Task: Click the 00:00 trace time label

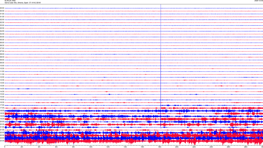Action: click(x=2, y=8)
